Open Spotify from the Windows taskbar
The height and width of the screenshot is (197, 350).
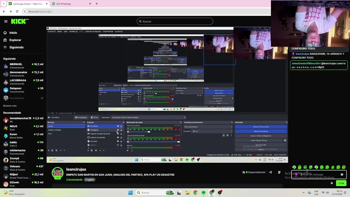[204, 193]
